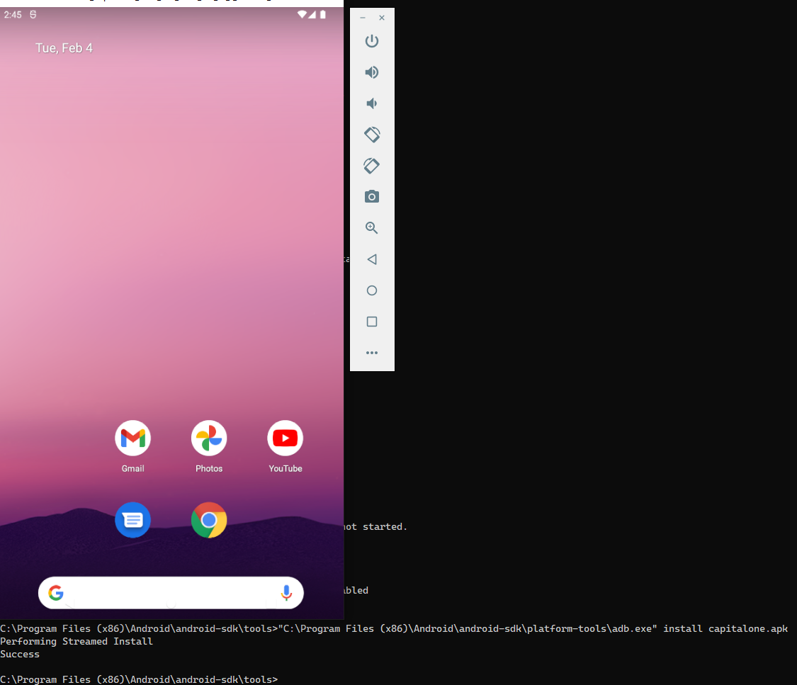Screen dimensions: 797x685
Task: Tap the Overview square in emulator toolbar
Action: 371,322
